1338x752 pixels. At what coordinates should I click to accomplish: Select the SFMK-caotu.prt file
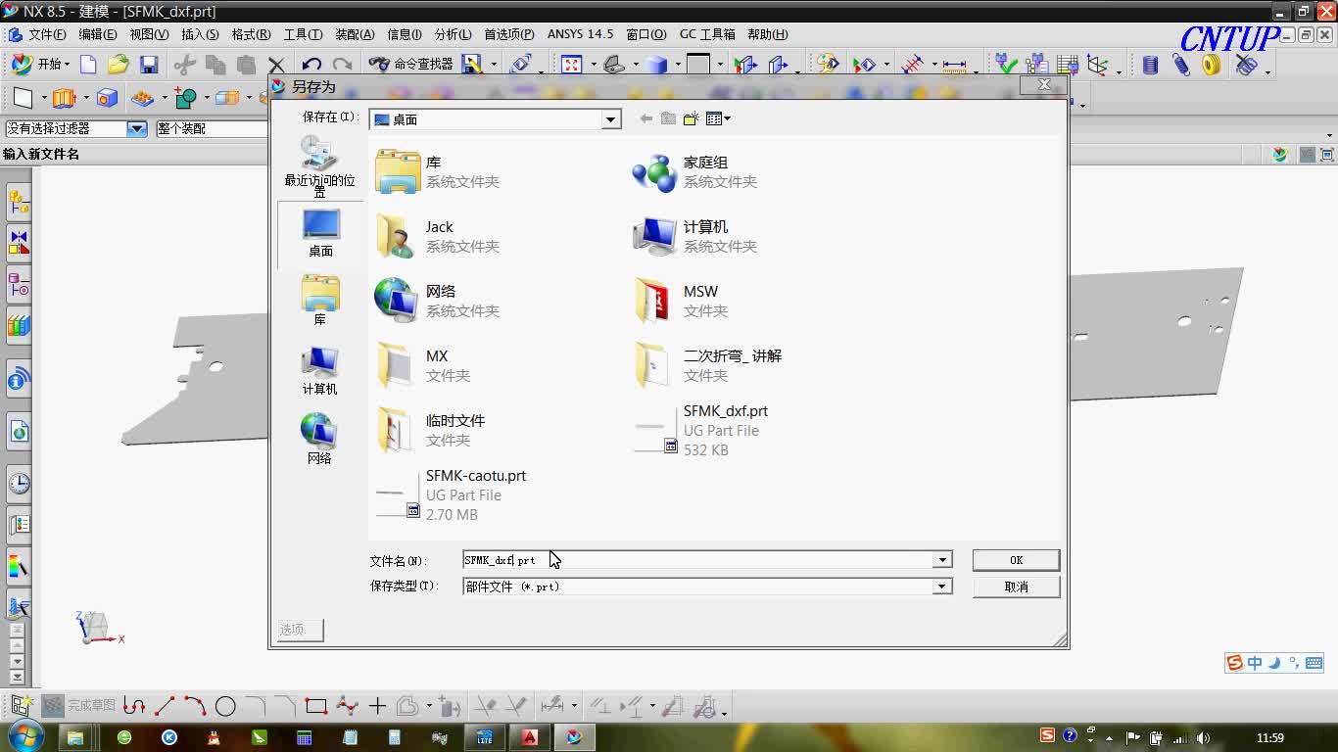[476, 476]
